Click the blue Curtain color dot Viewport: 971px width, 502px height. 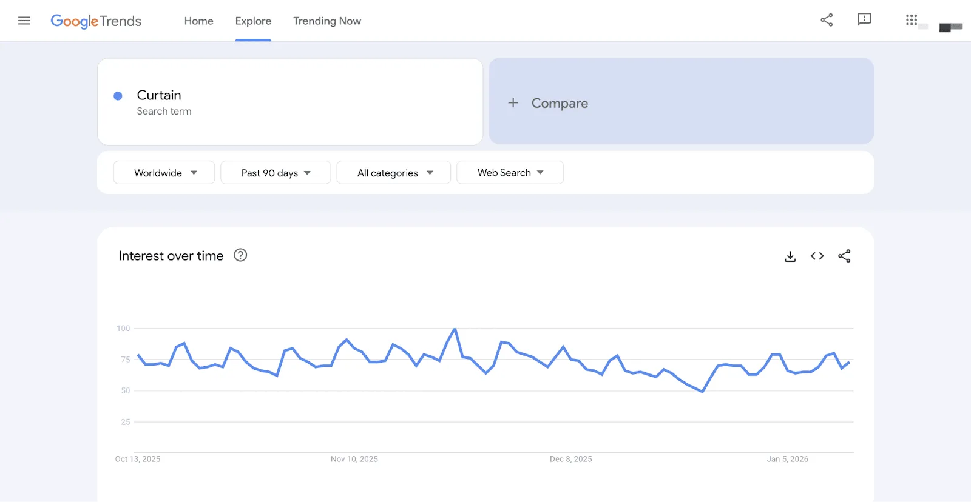(118, 96)
